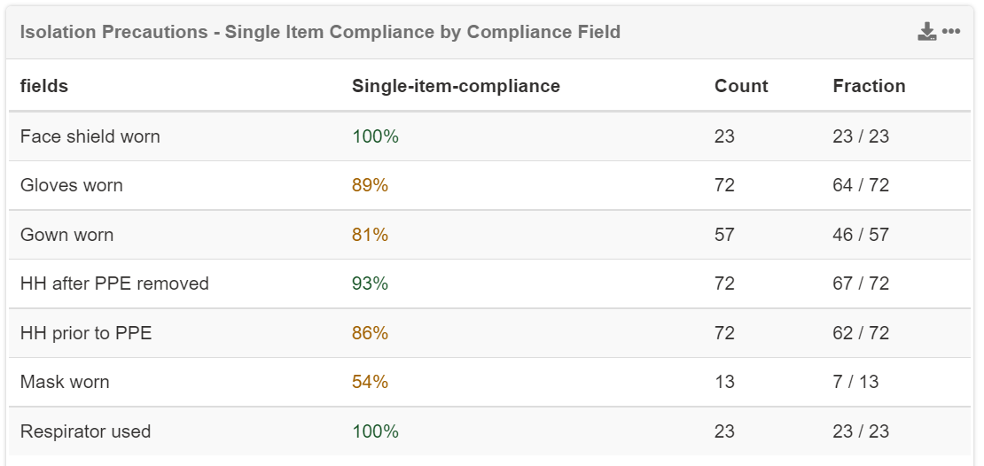Screen dimensions: 984x466
Task: Click the download icon in panel header
Action: tap(926, 33)
